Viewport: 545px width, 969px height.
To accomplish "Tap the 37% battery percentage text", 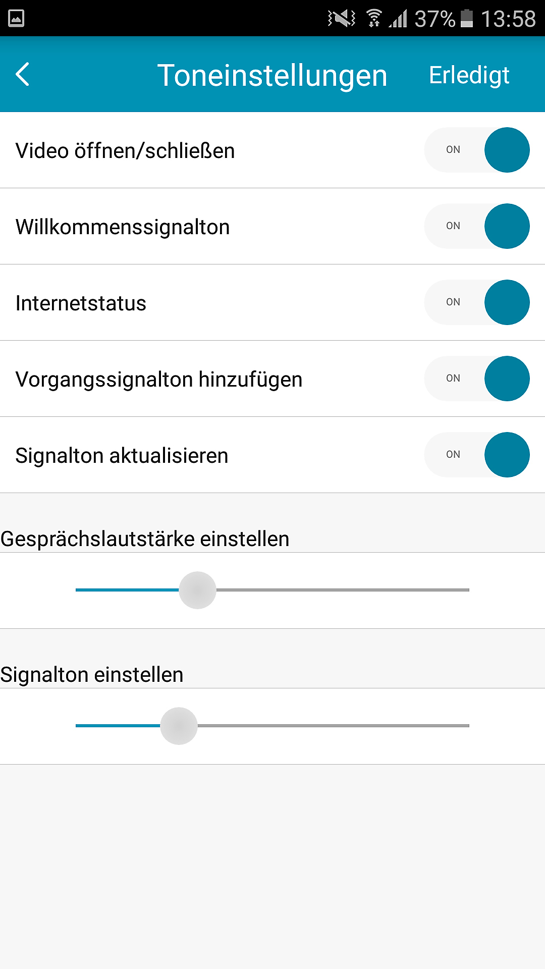I will (434, 19).
